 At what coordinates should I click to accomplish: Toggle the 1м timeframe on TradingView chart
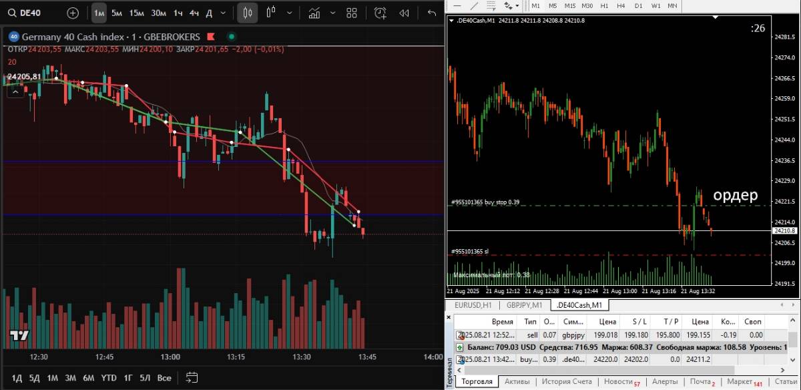click(x=99, y=13)
